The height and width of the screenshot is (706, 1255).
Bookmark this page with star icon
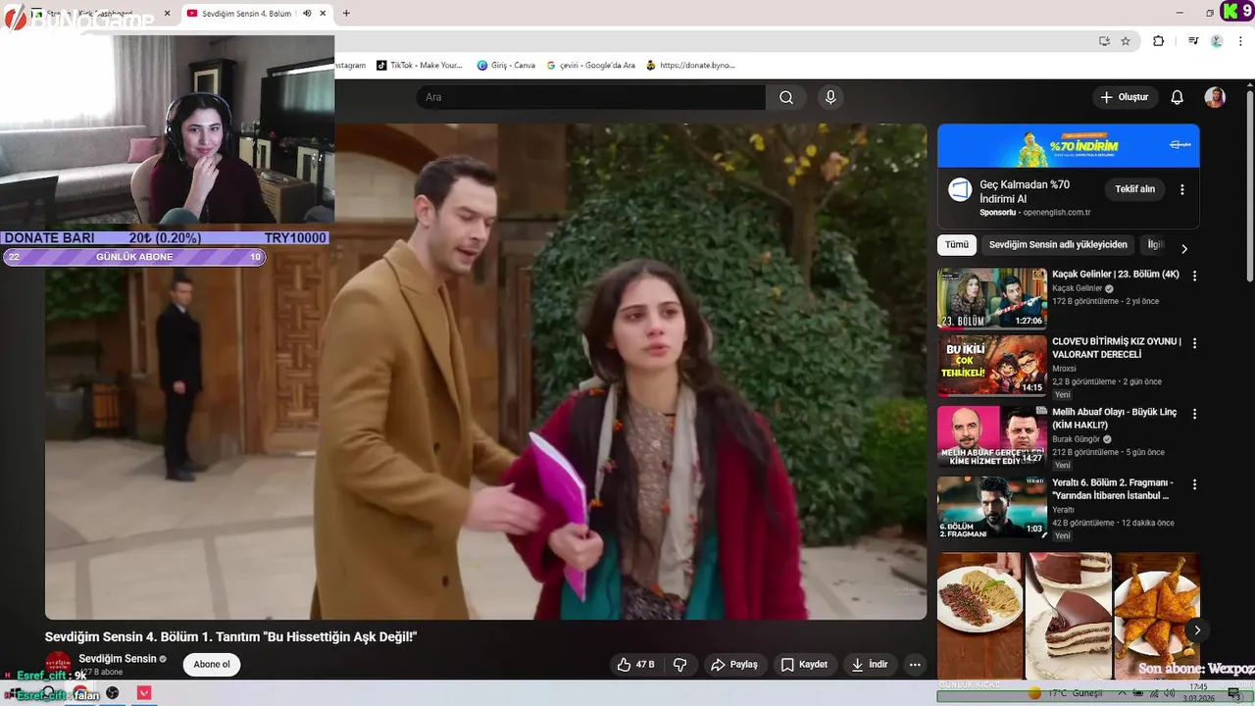pos(1126,41)
